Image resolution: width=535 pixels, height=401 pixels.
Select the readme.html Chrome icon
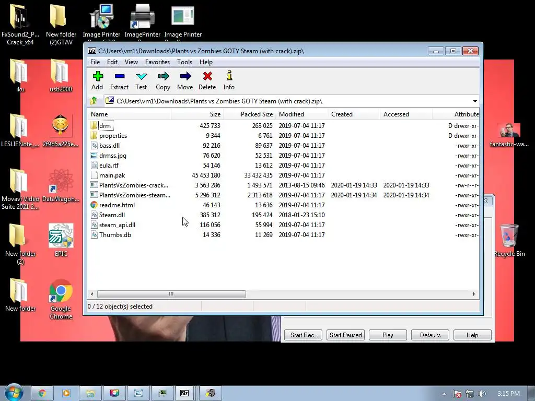tap(94, 205)
